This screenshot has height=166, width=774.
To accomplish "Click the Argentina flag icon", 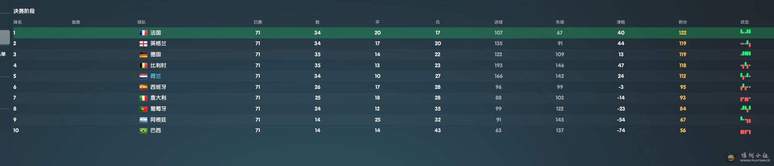I will [143, 120].
